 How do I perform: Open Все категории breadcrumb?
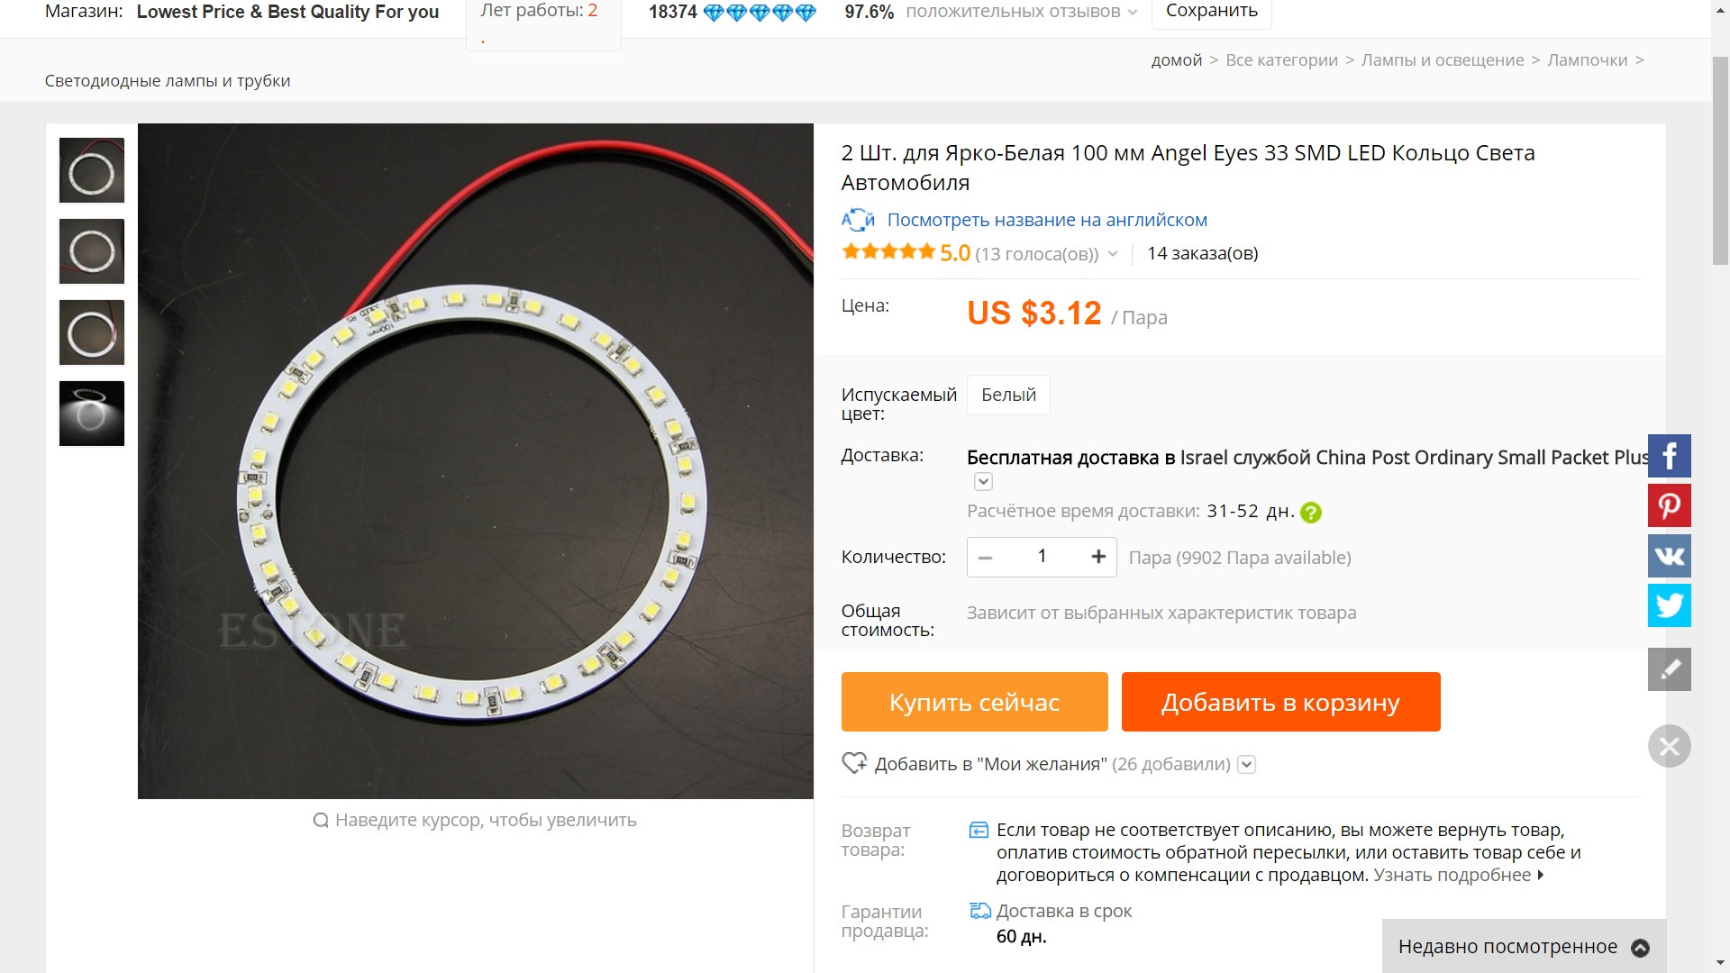[x=1281, y=60]
